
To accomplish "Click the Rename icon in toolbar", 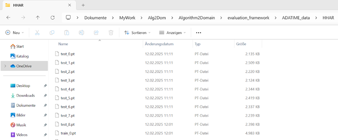I will click(x=82, y=33).
